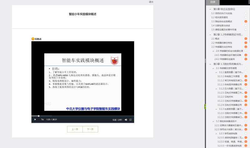The width and height of the screenshot is (250, 148).
Task: Open the 目录 tab
Action: (213, 2)
